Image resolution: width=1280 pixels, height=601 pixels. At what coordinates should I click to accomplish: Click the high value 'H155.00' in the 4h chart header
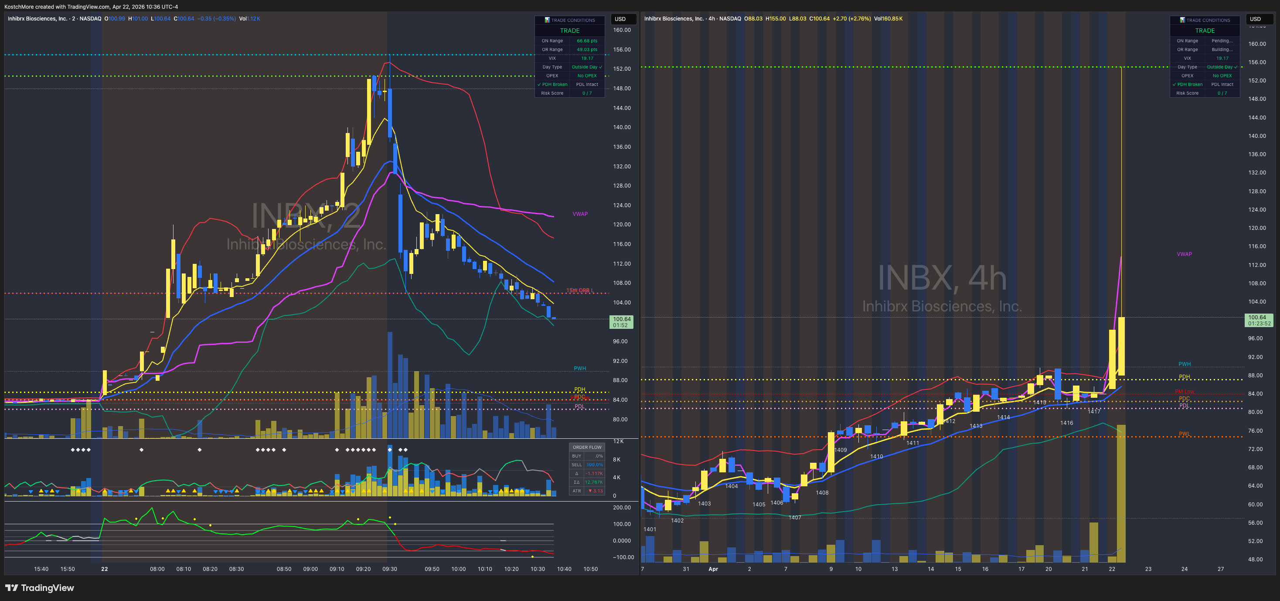pos(776,18)
